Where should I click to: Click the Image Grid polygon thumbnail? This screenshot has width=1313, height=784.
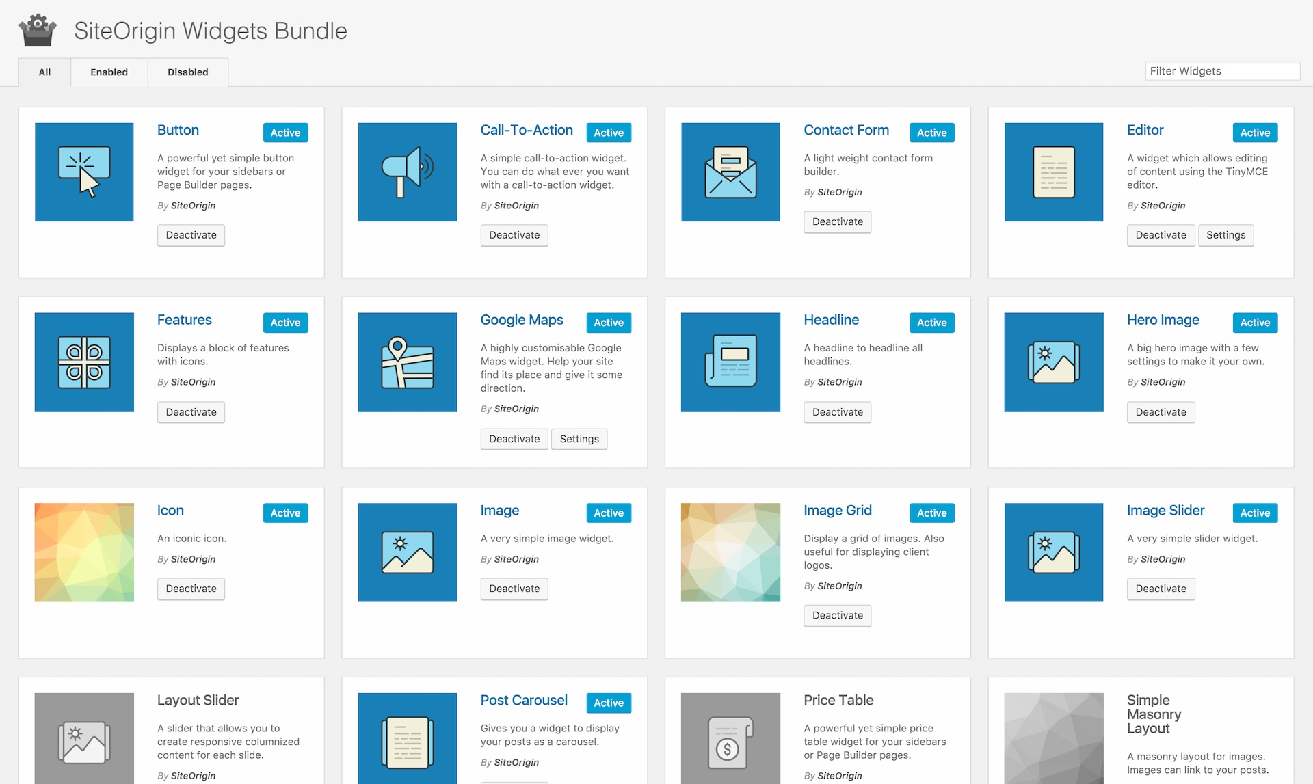(730, 552)
